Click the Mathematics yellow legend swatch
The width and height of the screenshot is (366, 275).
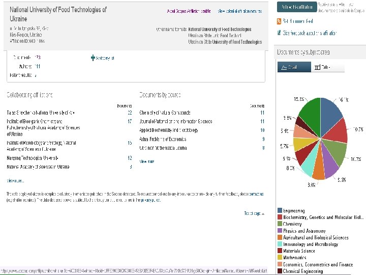(x=280, y=258)
